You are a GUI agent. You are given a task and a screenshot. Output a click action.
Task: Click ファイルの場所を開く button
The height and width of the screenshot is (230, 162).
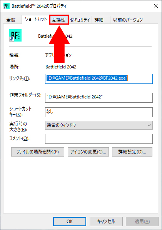pyautogui.click(x=38, y=152)
